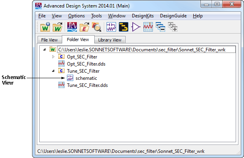Open the Help menu

click(198, 16)
